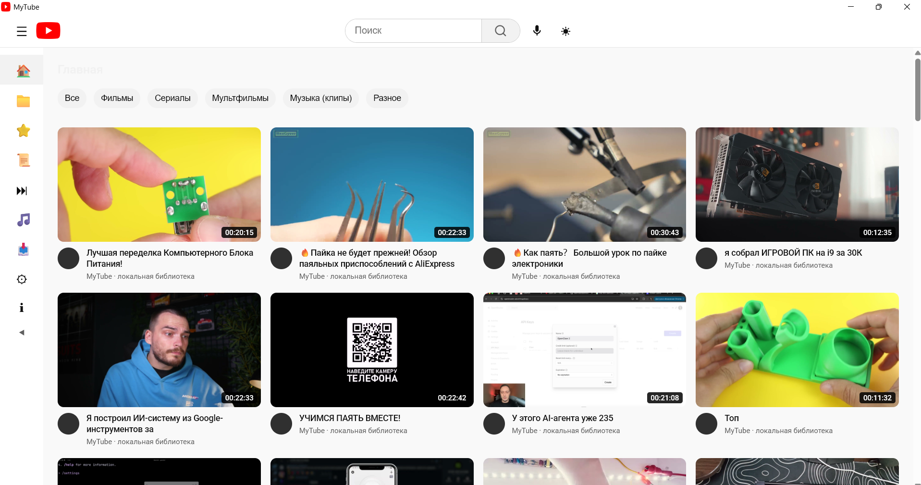Open the tweezers soldering tools thumbnail
Image resolution: width=921 pixels, height=485 pixels.
coord(372,185)
